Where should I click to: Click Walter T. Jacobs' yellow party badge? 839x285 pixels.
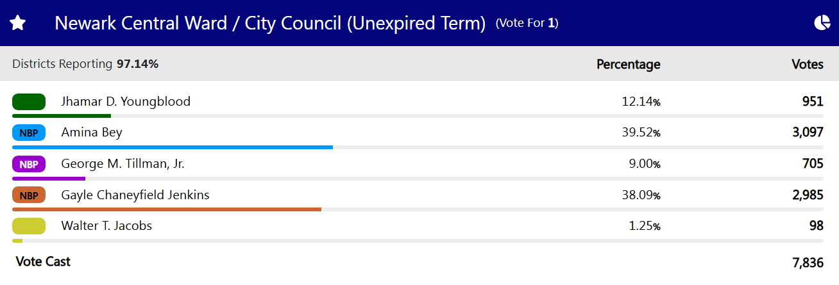[x=29, y=226]
